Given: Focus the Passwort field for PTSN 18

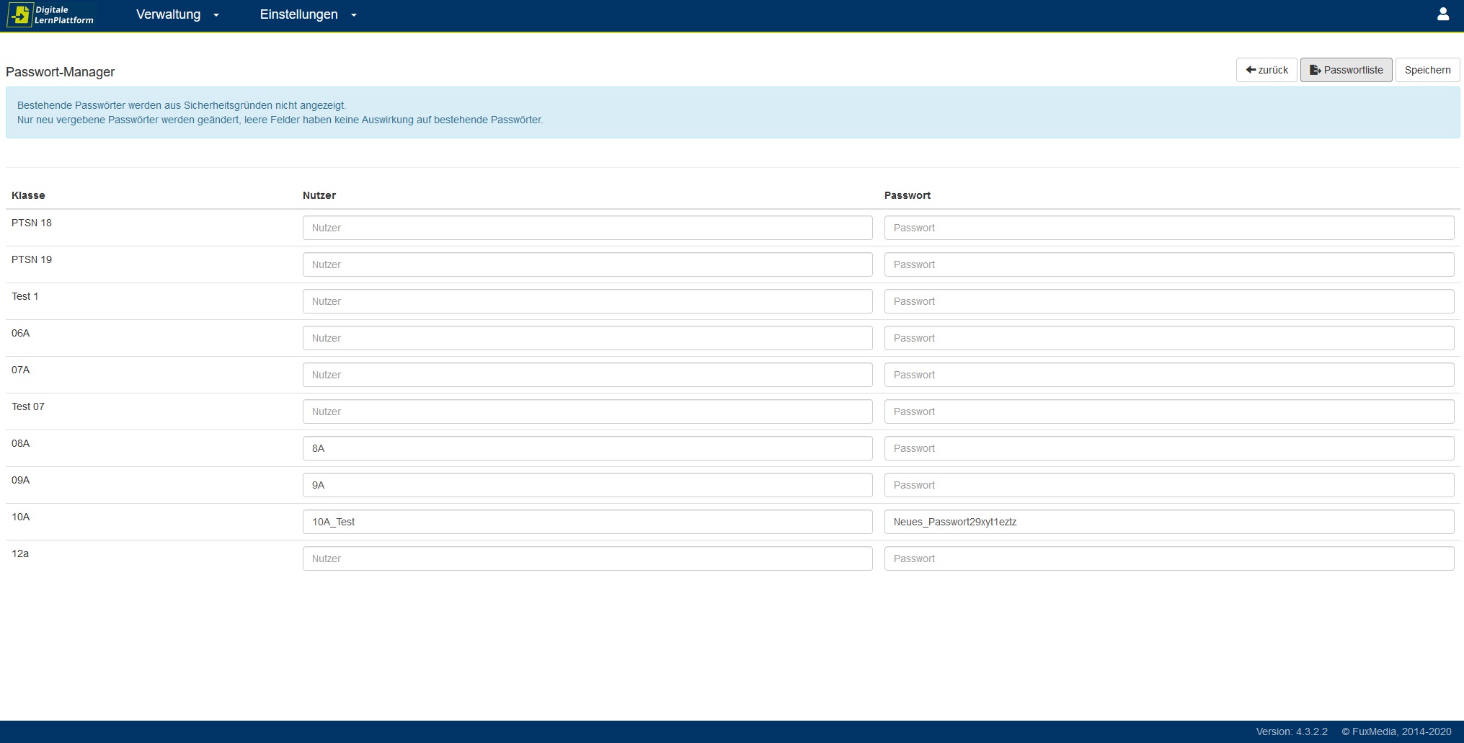Looking at the screenshot, I should [1169, 228].
